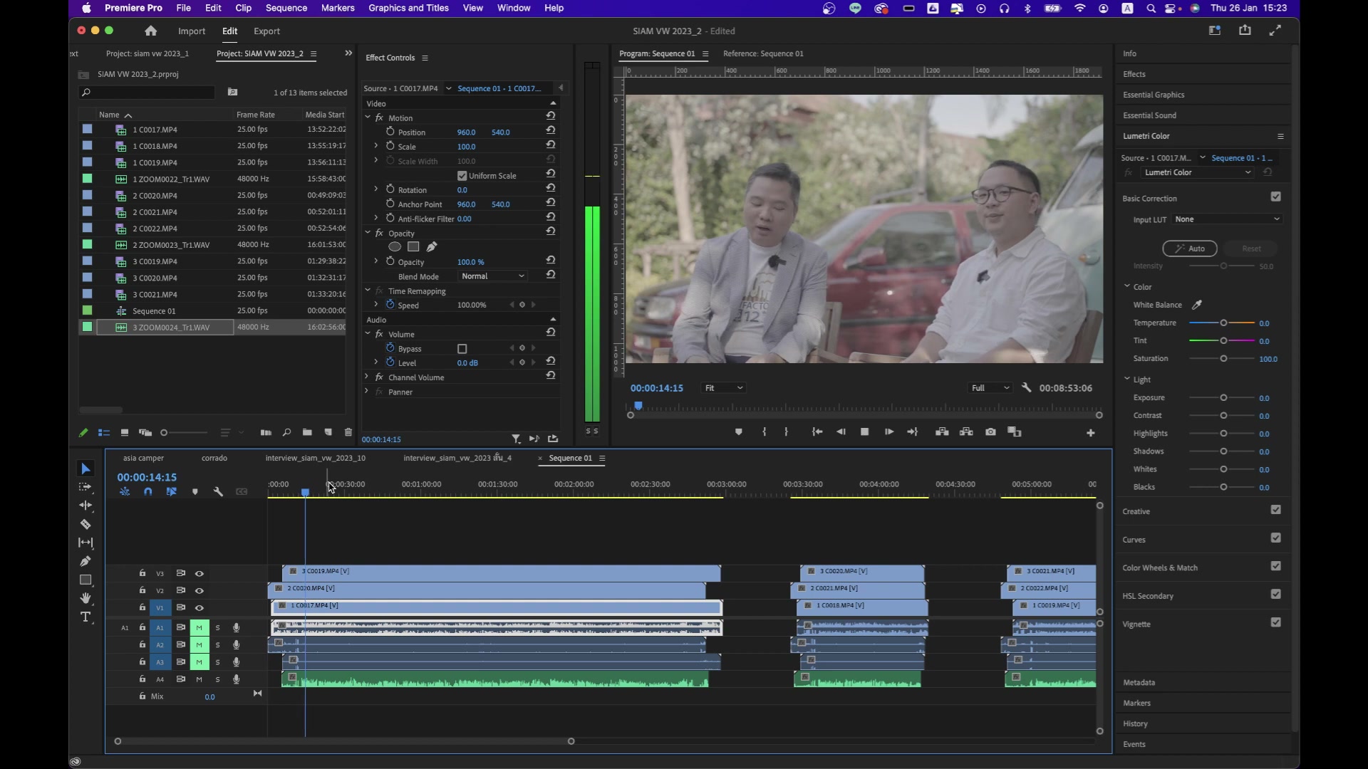This screenshot has height=769, width=1368.
Task: Disable Vignette section checkbox
Action: [x=1275, y=622]
